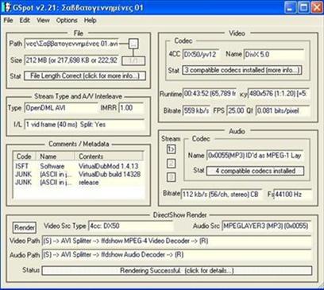Viewport: 324px width, 290px height.
Task: Select audio stream 3 button
Action: (172, 176)
